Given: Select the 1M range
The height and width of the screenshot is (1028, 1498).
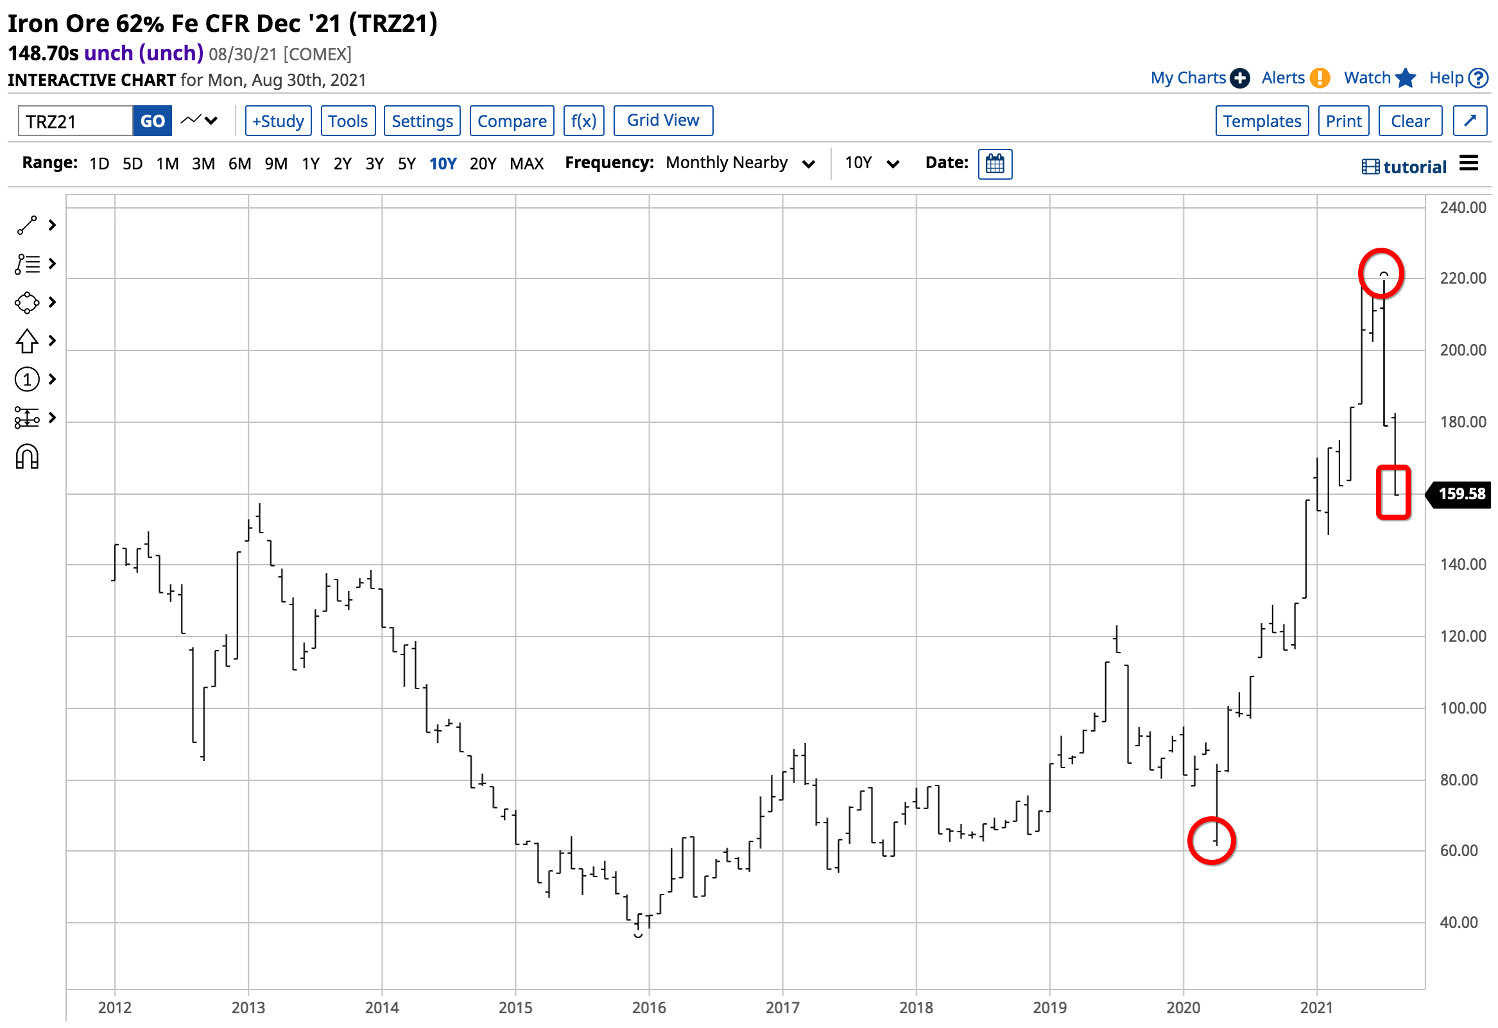Looking at the screenshot, I should (x=168, y=164).
